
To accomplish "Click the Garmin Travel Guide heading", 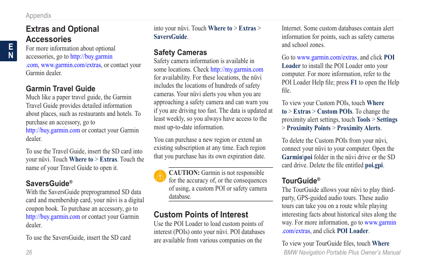I will click(60, 89).
